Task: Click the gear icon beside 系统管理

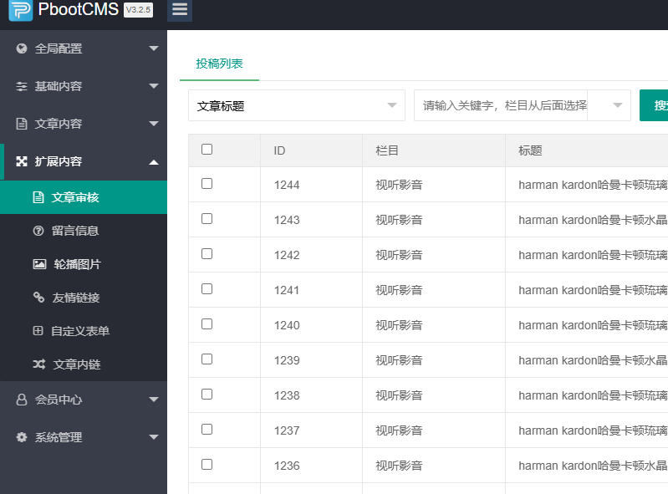Action: click(x=22, y=437)
